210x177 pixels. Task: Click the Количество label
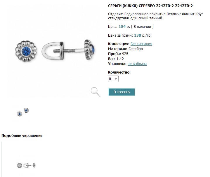(119, 72)
